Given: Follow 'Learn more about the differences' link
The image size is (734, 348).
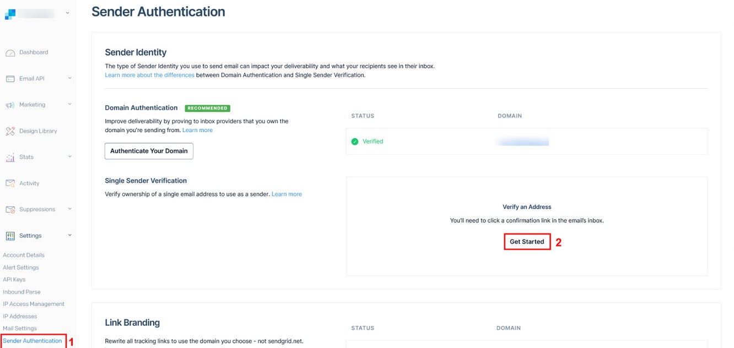Looking at the screenshot, I should [149, 75].
